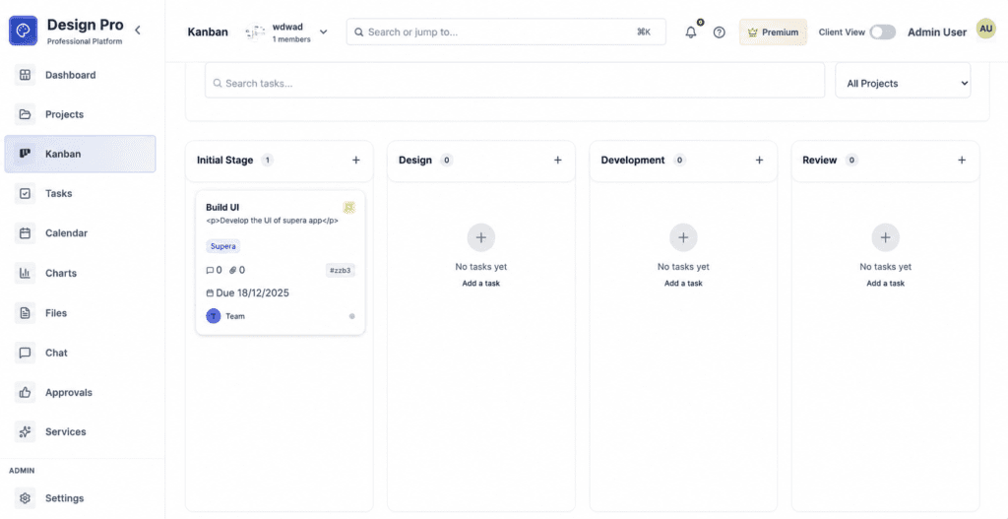Open Chat page label in sidebar

[x=56, y=354]
